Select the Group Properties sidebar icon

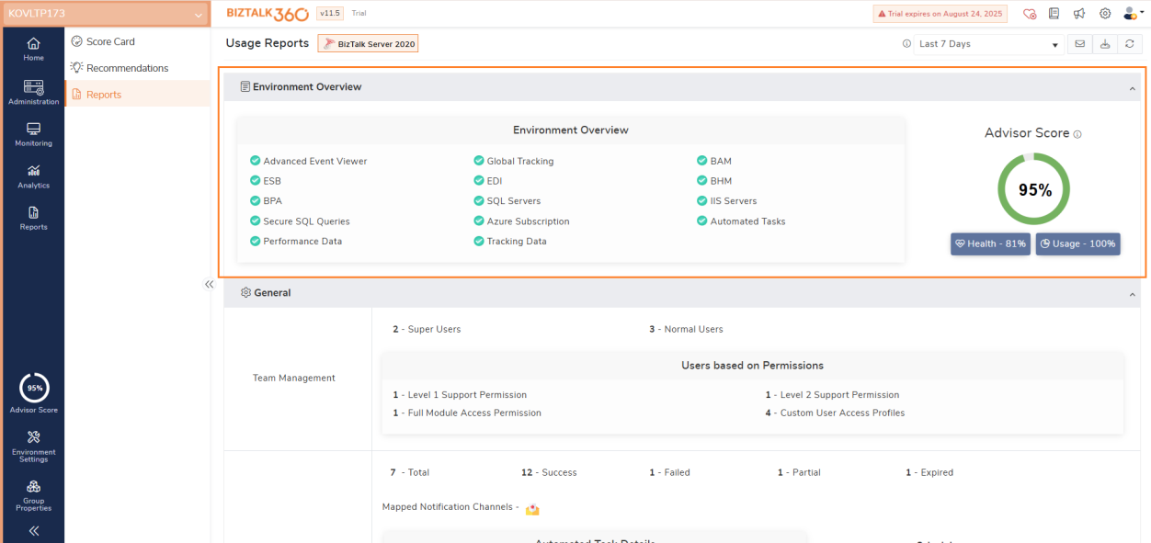[33, 494]
